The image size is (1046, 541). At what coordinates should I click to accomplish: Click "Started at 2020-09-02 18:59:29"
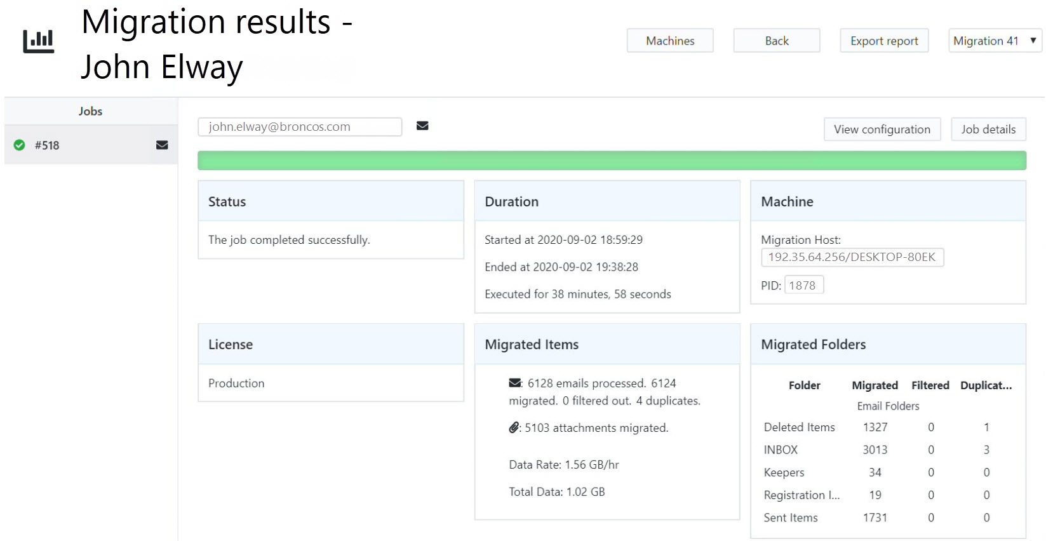point(563,240)
